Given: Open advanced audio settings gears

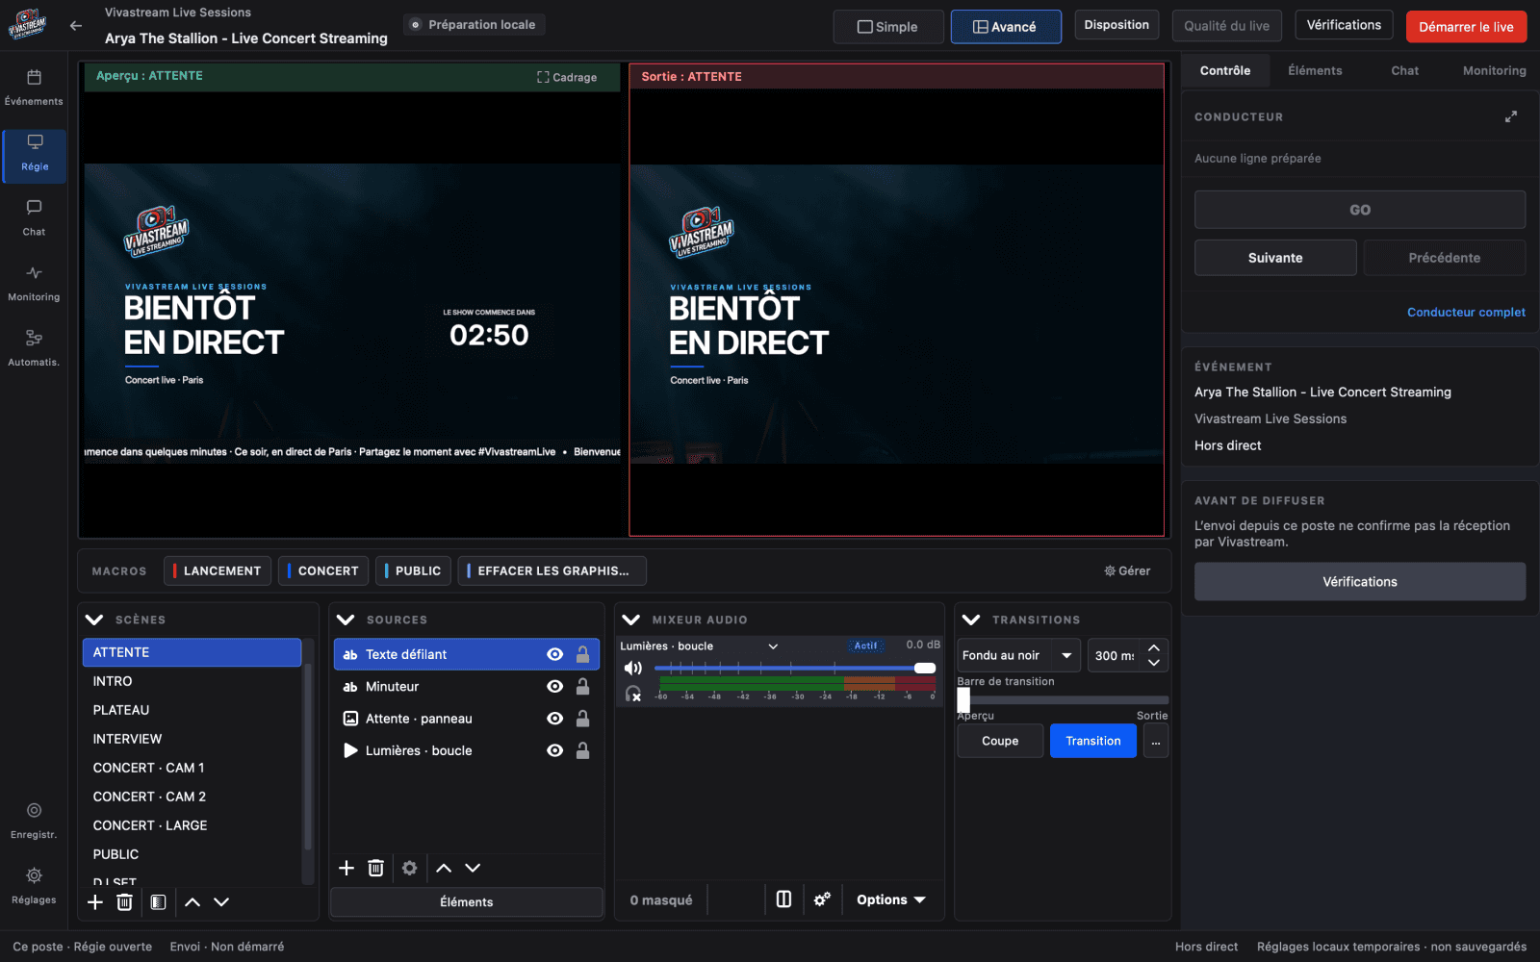Looking at the screenshot, I should [822, 899].
